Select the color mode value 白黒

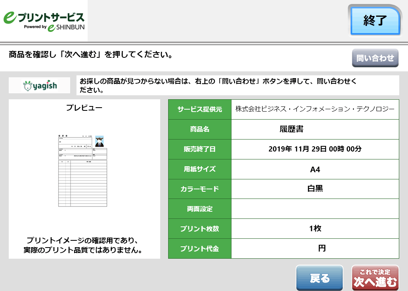(x=315, y=188)
